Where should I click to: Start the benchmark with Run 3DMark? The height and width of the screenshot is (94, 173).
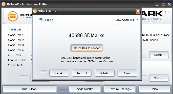click(30, 89)
